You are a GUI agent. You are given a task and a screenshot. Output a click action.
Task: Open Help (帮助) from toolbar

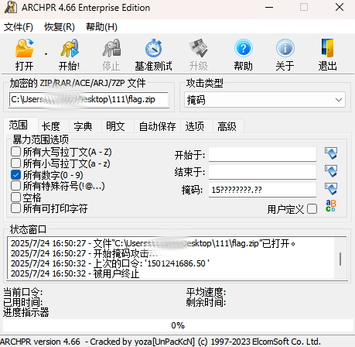tap(244, 48)
